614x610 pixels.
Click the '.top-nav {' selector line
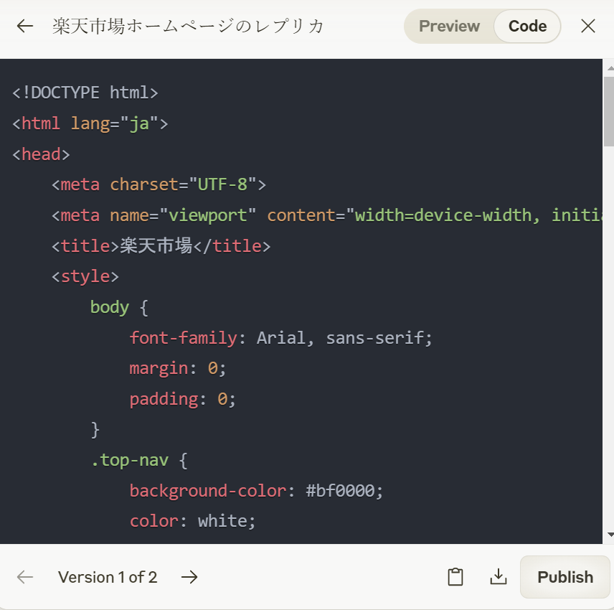tap(139, 460)
